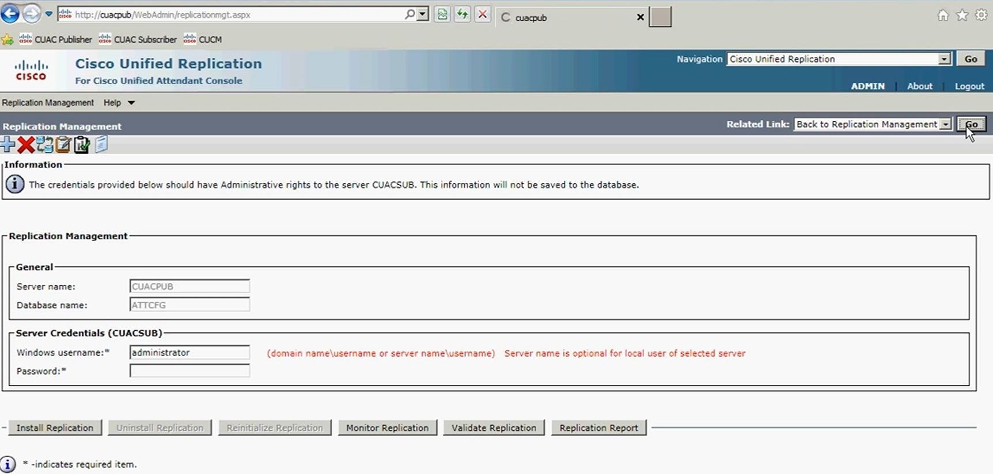Click the red domain name\username hint text

coord(381,353)
